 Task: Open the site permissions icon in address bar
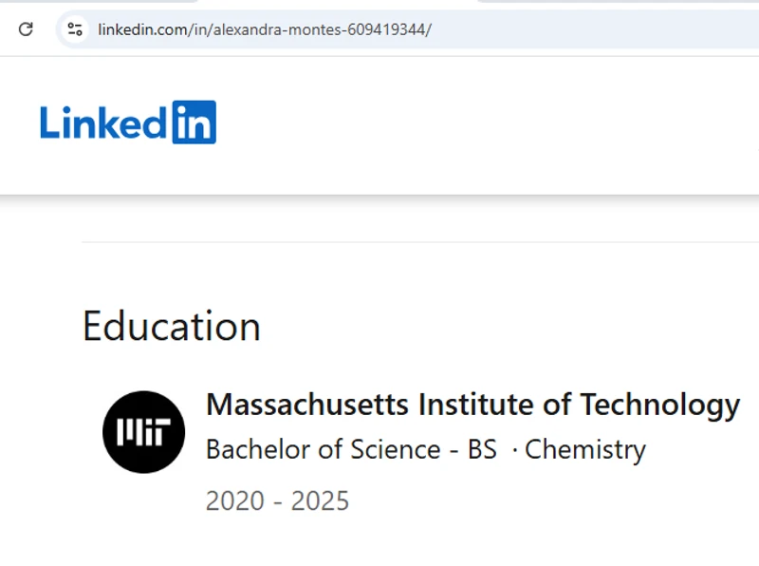[74, 28]
